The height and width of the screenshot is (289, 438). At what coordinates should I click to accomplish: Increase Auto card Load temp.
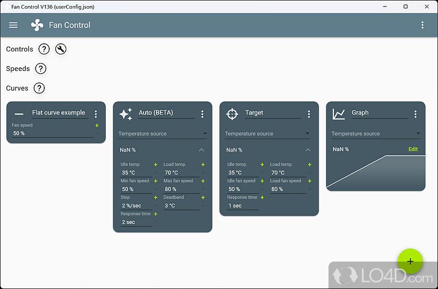tap(203, 165)
